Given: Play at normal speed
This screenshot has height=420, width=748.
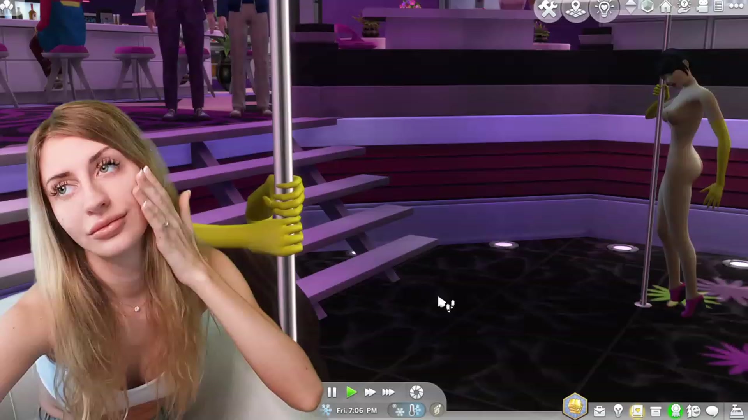Looking at the screenshot, I should 351,392.
